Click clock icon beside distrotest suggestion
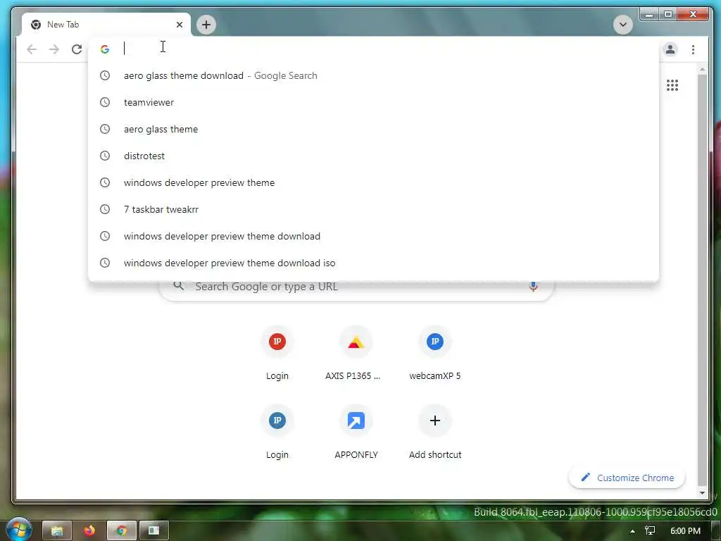This screenshot has width=721, height=541. 105,156
